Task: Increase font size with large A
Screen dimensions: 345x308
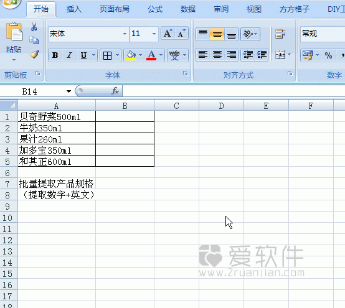Action: point(168,34)
